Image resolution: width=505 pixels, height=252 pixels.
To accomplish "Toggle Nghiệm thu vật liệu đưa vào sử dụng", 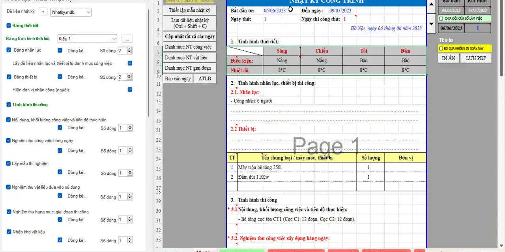I will (9, 187).
